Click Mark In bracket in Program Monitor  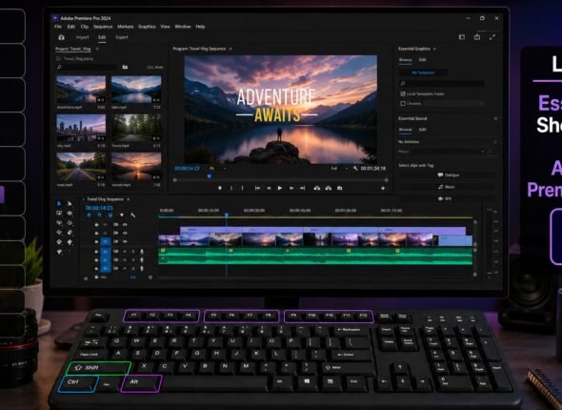coord(231,188)
